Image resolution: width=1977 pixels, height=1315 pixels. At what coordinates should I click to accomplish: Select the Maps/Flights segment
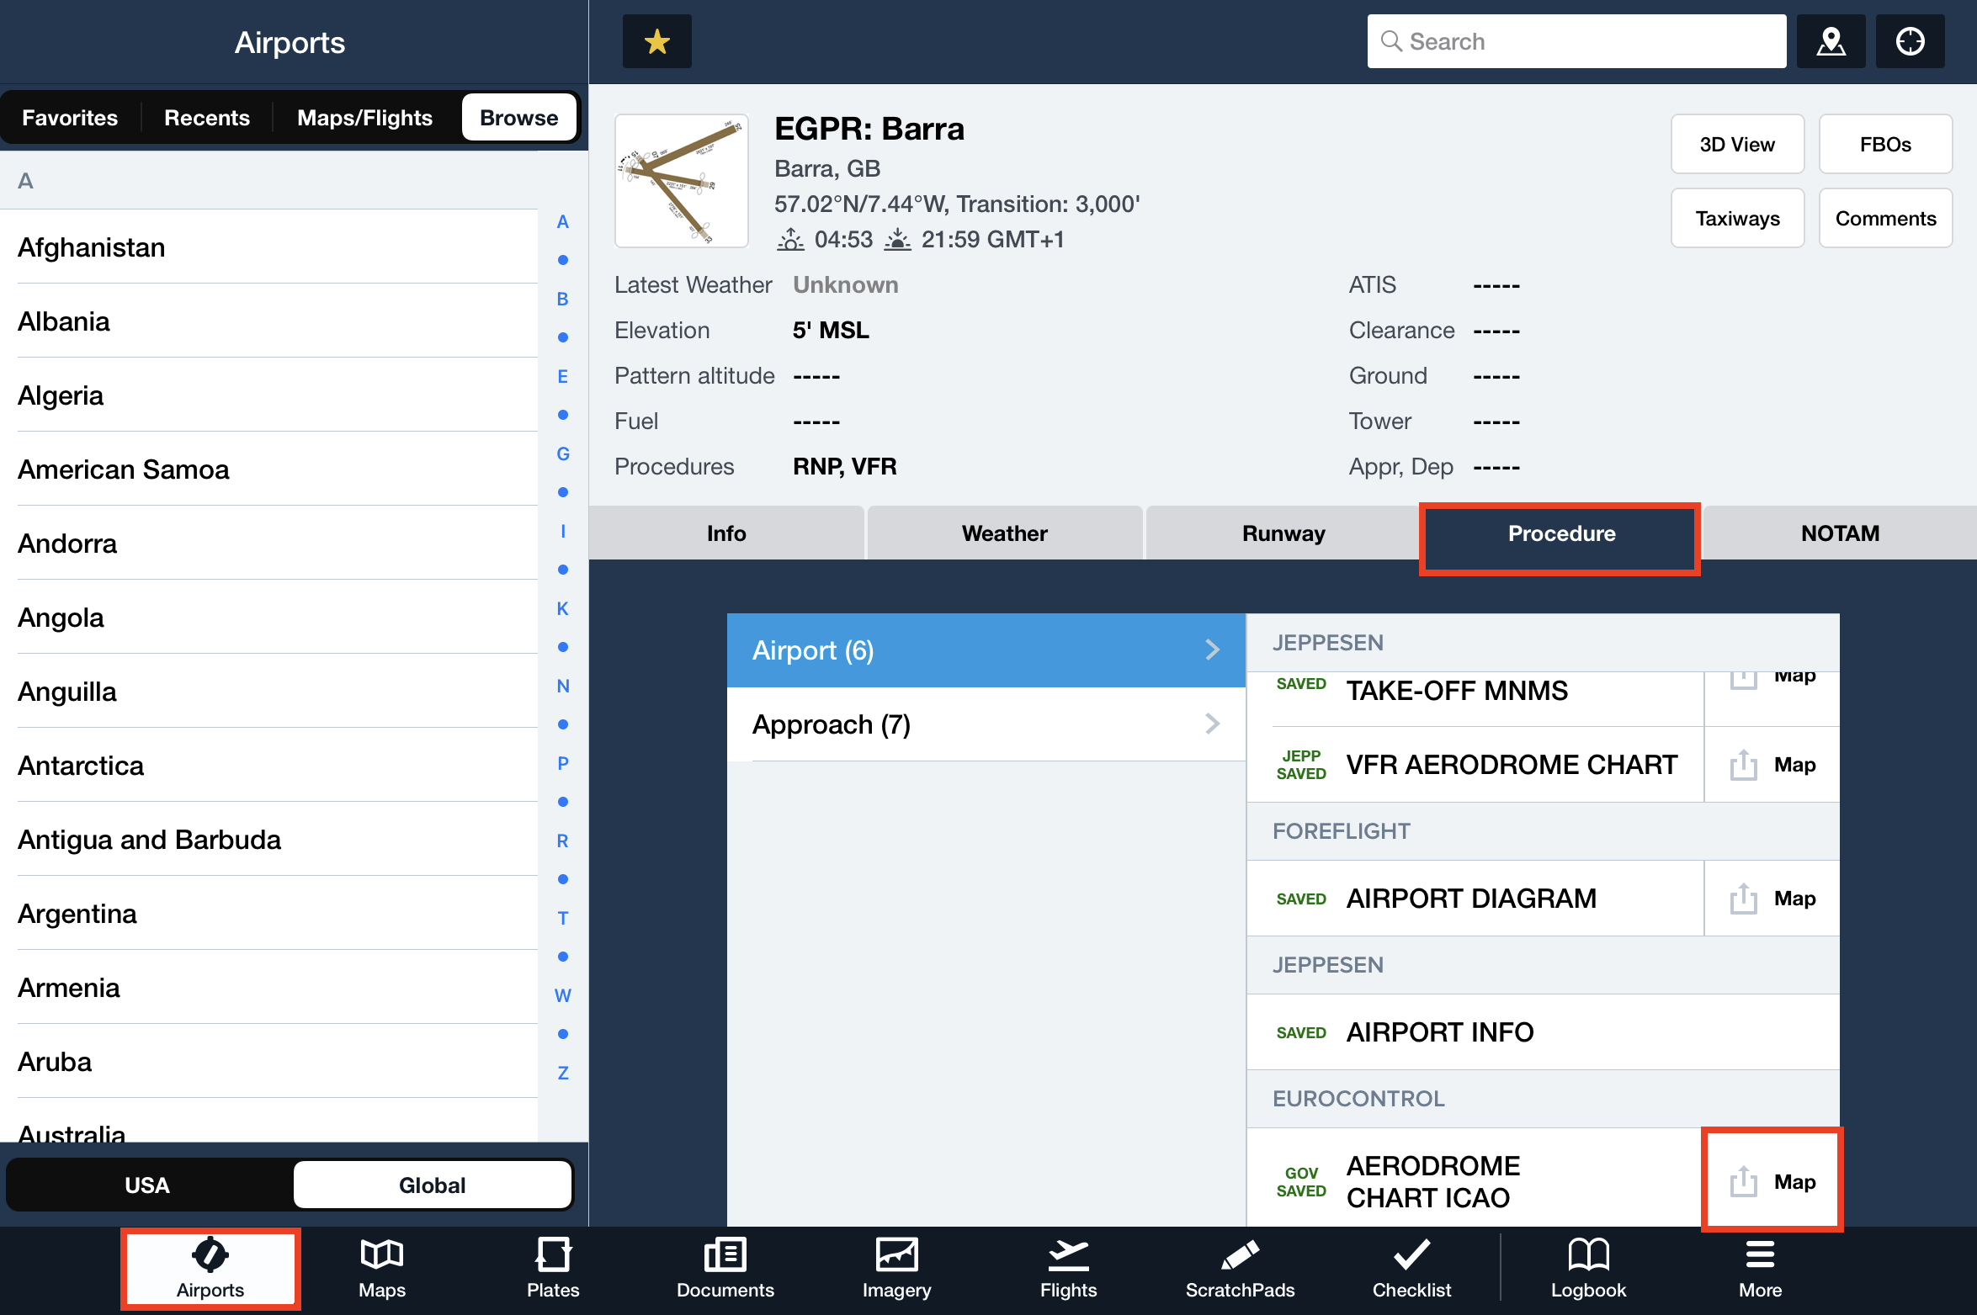pos(364,118)
